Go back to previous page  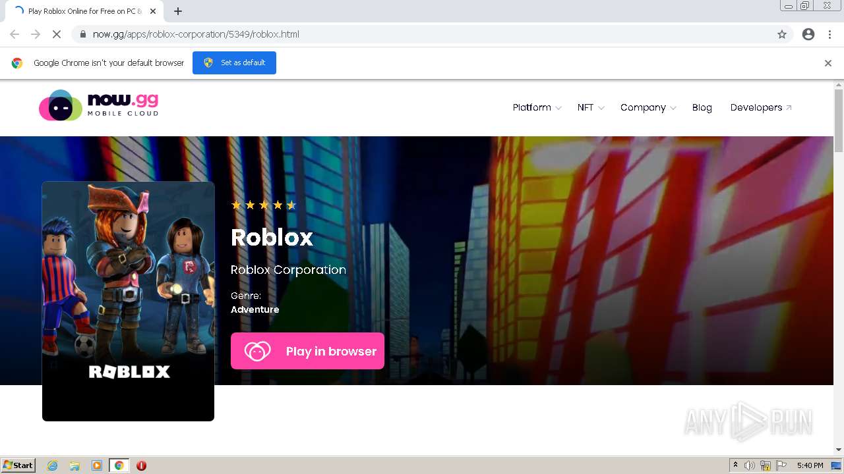click(x=15, y=34)
